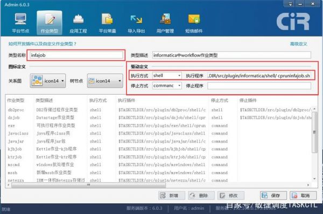The image size is (323, 214).
Task: Select the kjbjob job type row
Action: pos(159,149)
